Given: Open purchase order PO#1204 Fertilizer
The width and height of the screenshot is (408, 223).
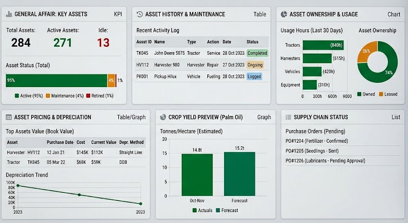Looking at the screenshot, I should [x=317, y=141].
